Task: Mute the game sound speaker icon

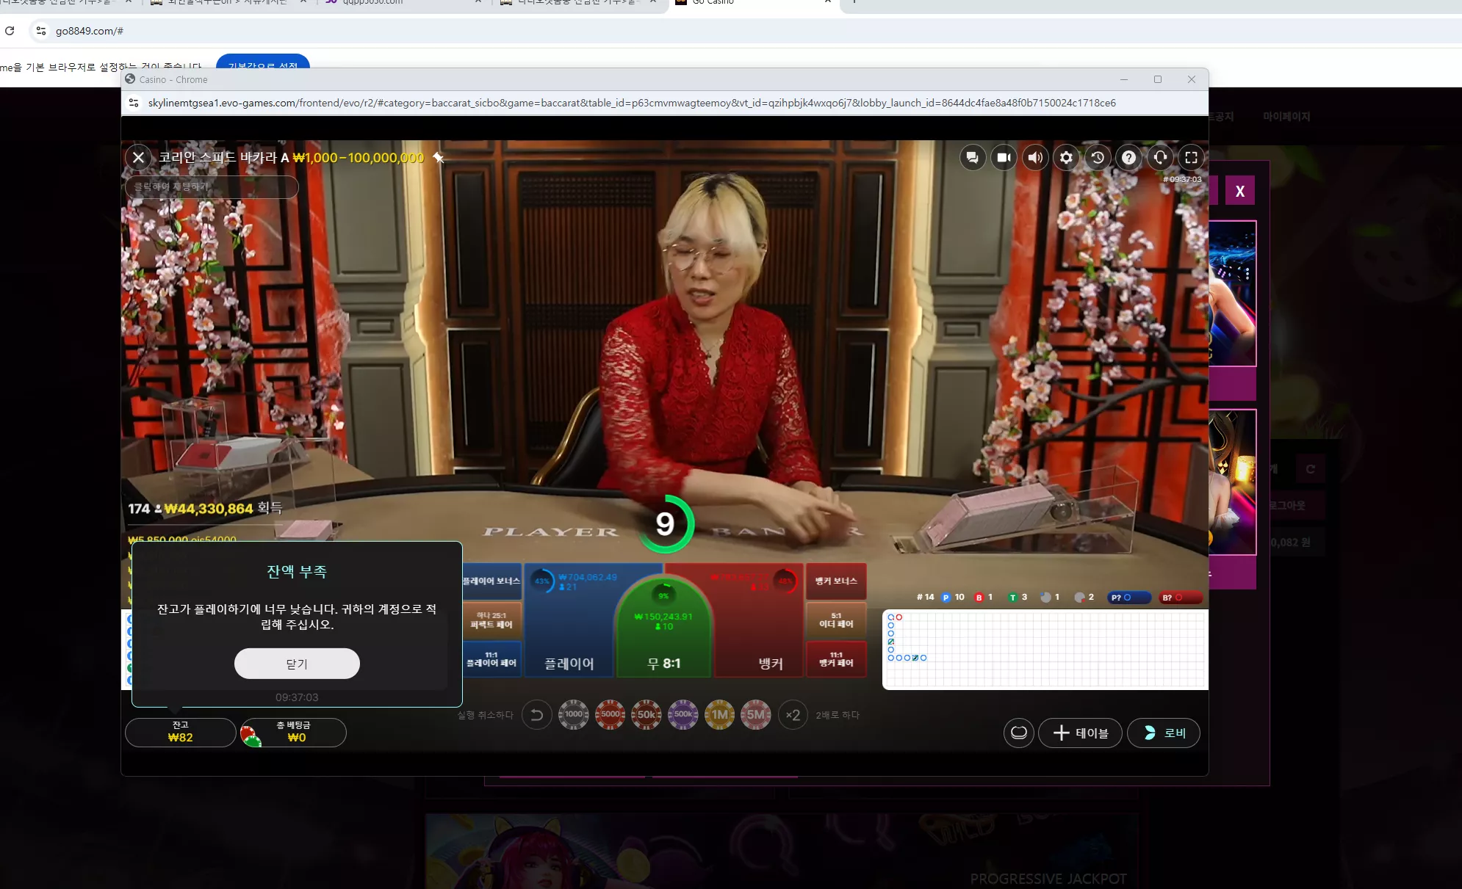Action: pos(1035,157)
